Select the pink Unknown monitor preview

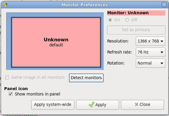[56, 42]
